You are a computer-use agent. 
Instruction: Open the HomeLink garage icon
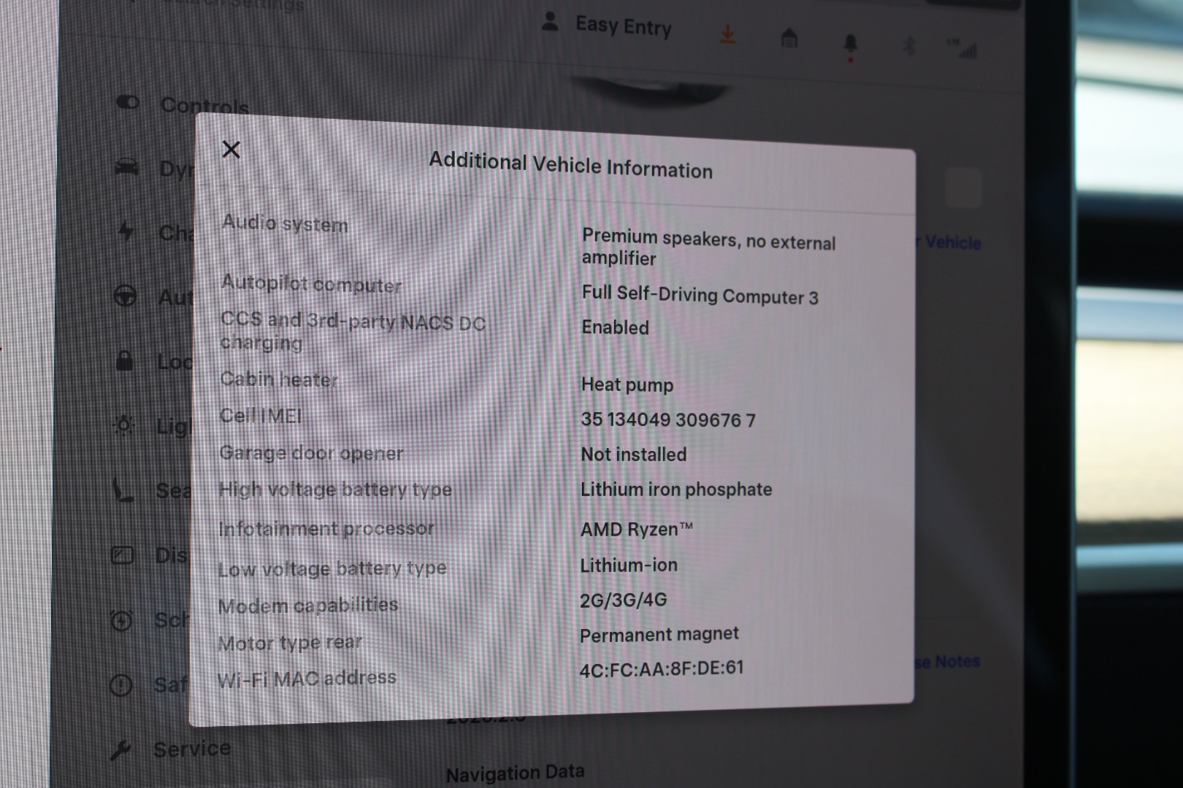[789, 38]
